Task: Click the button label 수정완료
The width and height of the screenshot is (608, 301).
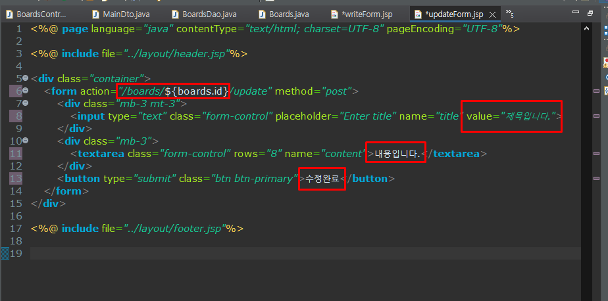Action: tap(322, 179)
